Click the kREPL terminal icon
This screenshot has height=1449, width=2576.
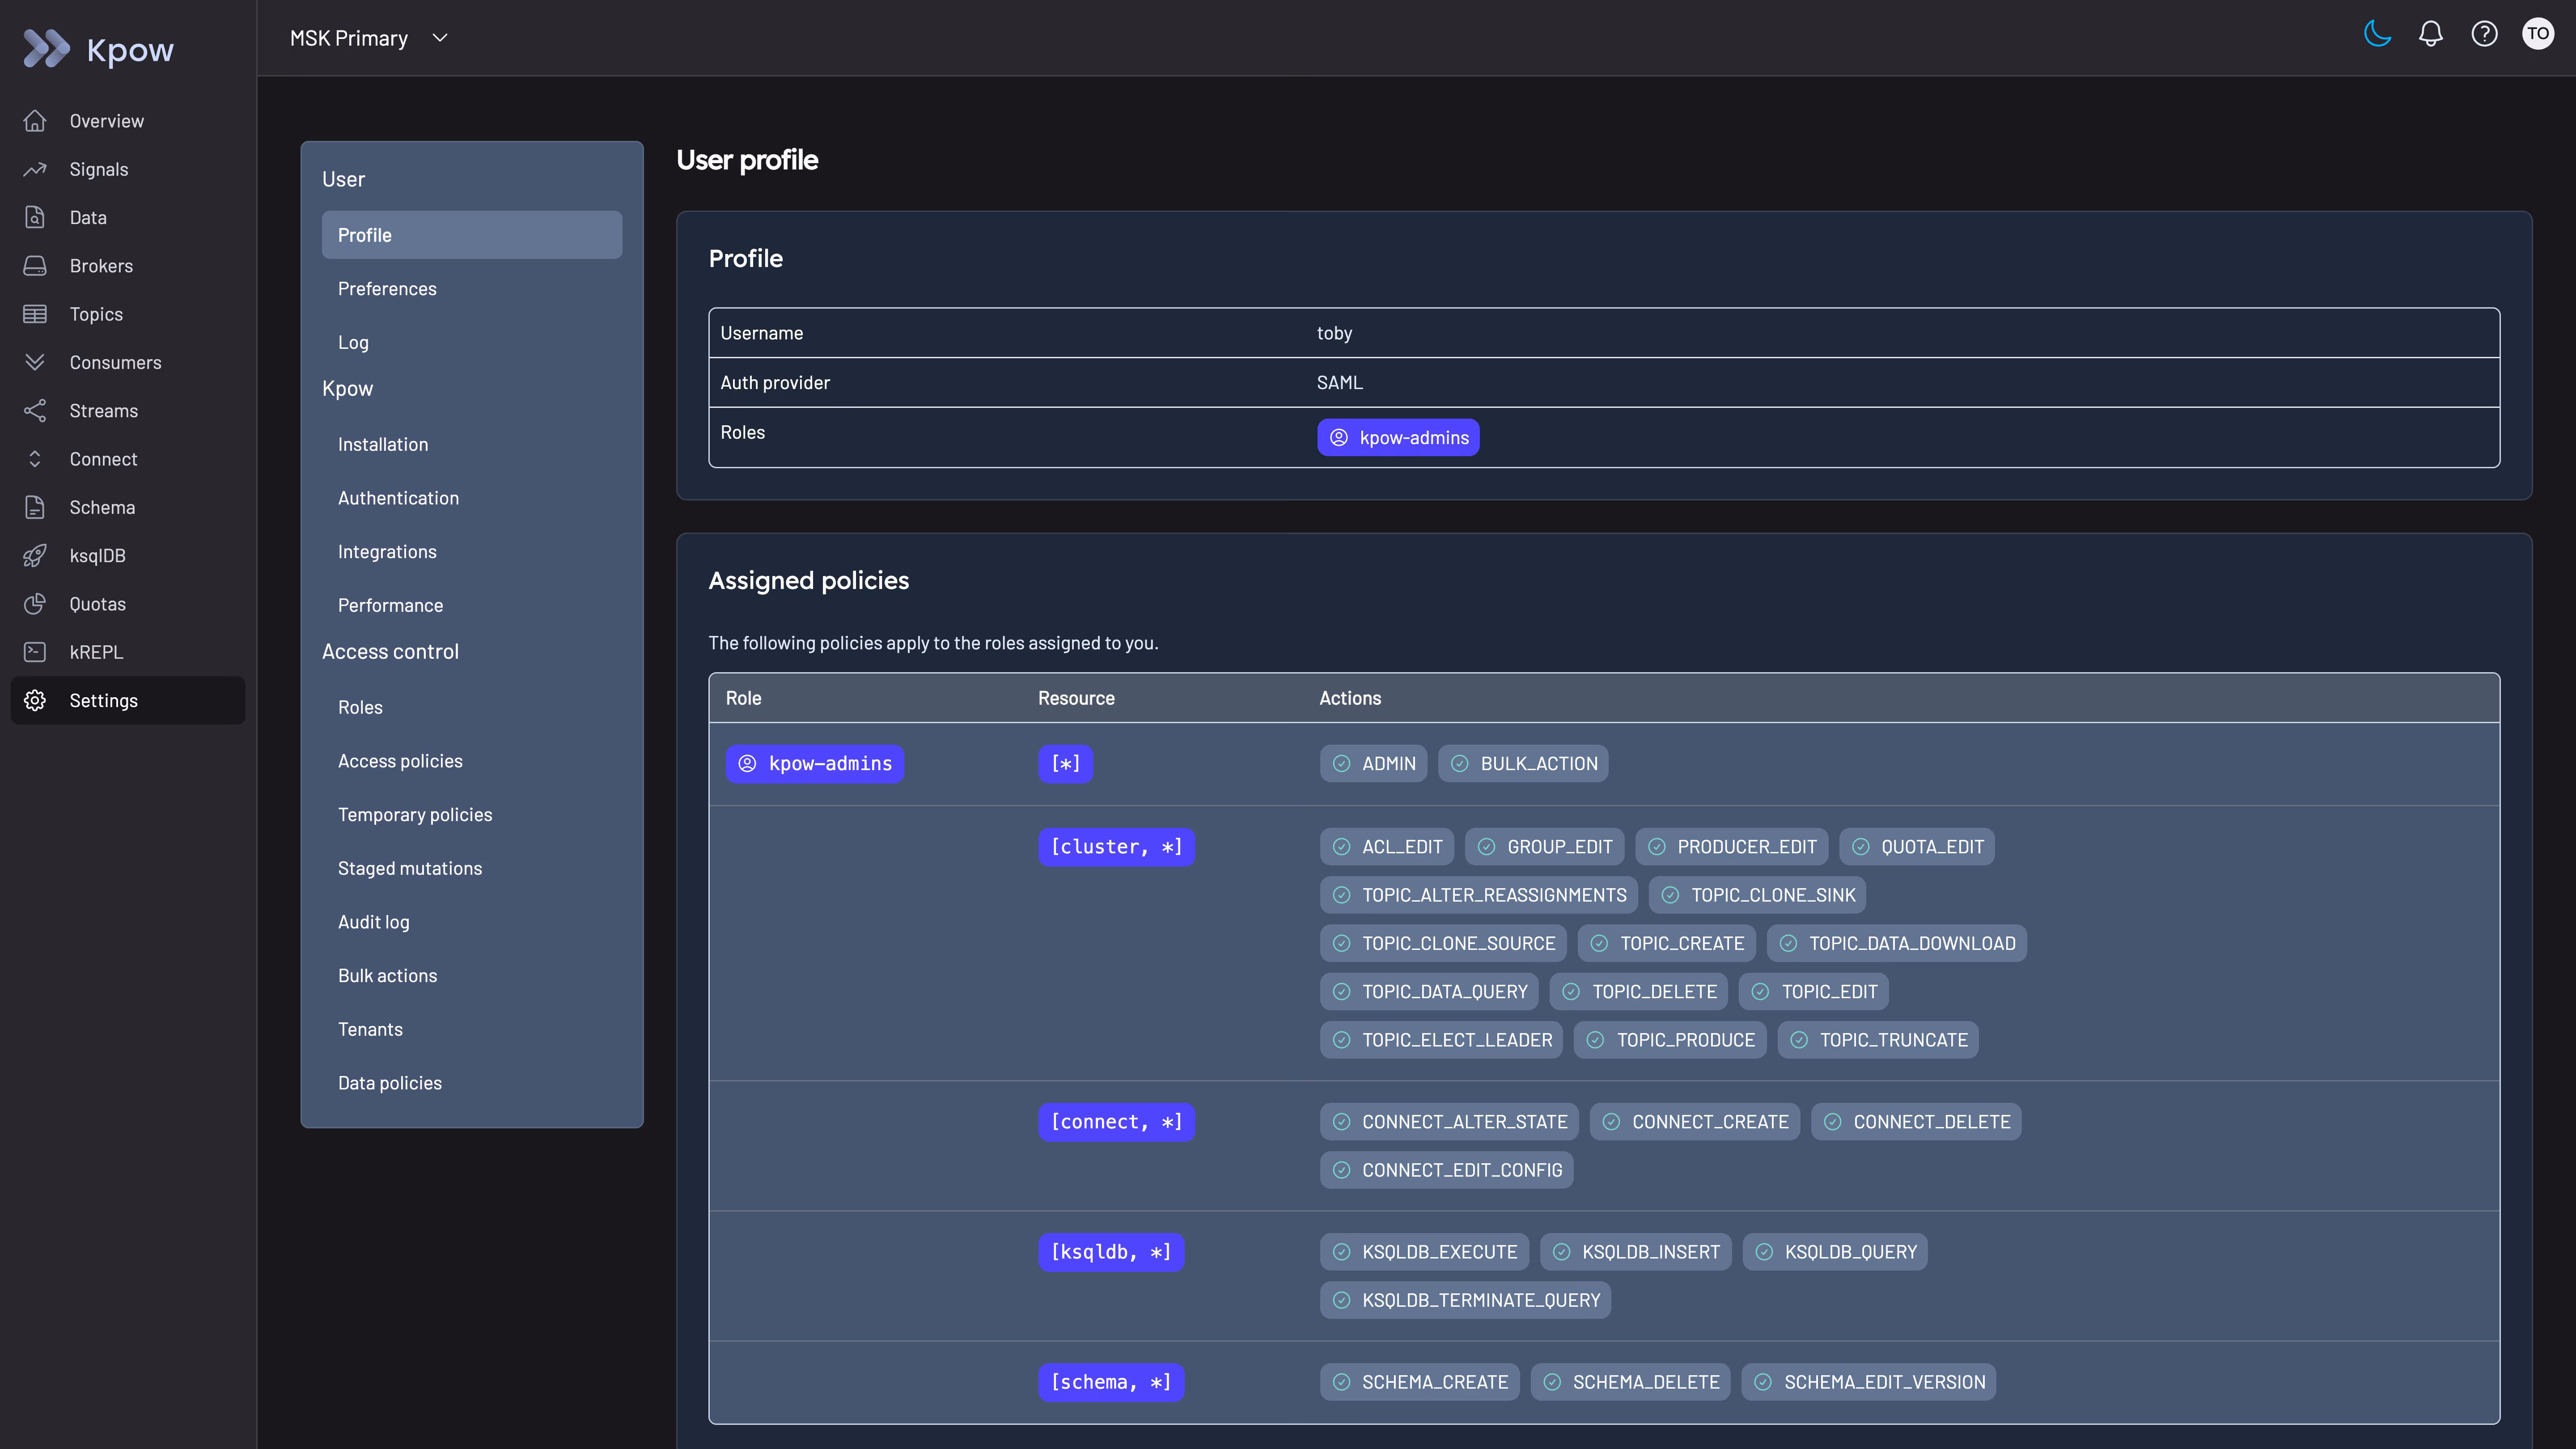pos(35,652)
